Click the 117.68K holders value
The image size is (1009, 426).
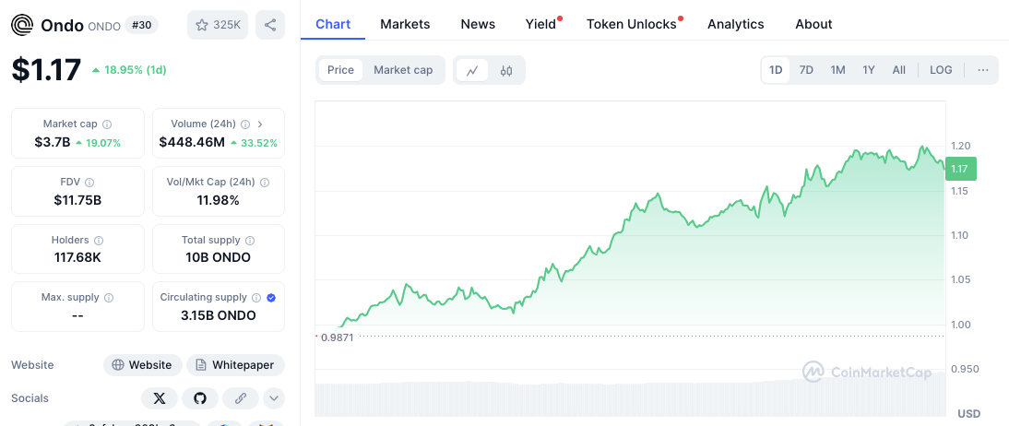(77, 258)
